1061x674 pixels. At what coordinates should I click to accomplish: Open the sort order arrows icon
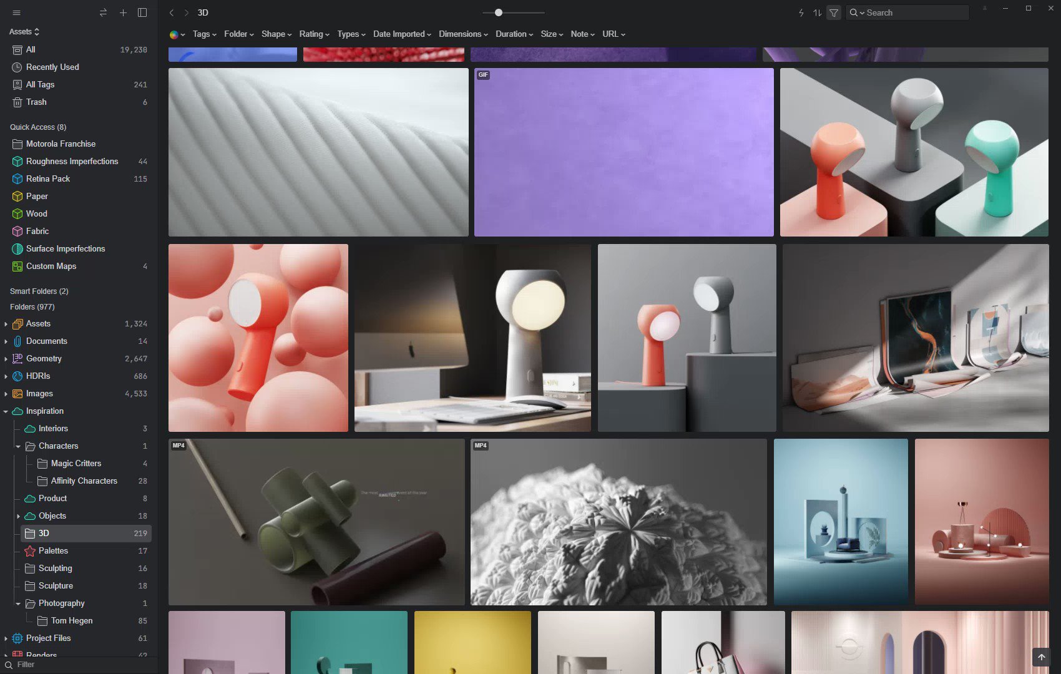[817, 12]
